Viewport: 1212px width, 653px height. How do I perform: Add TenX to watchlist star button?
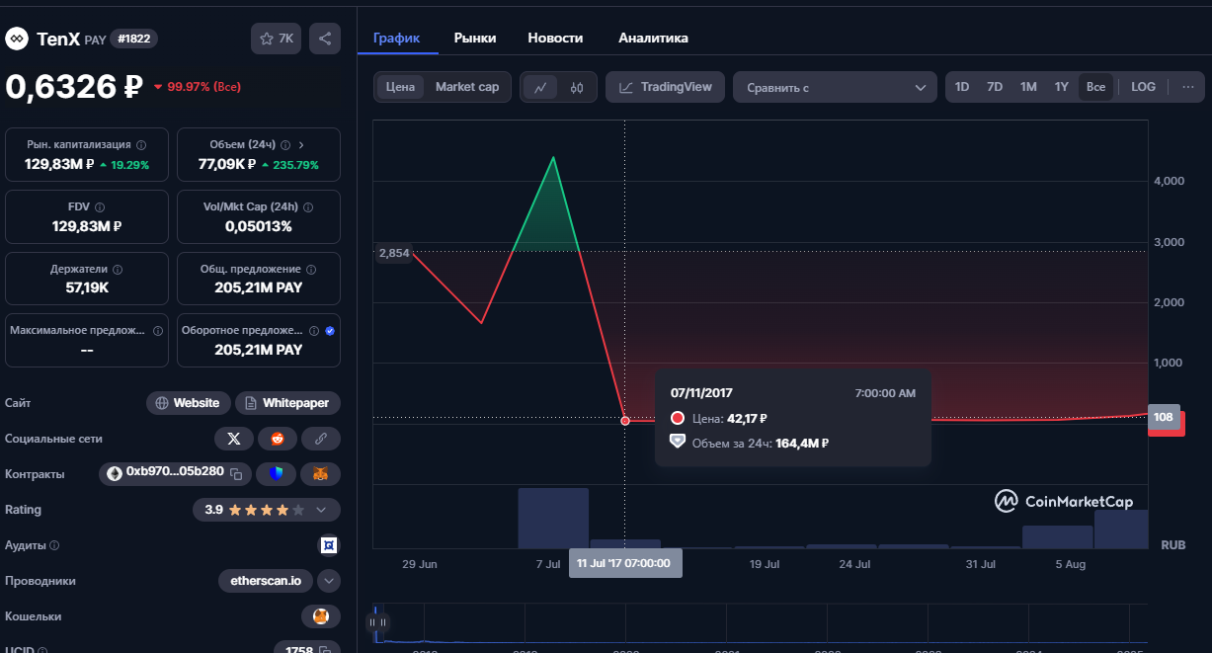(x=276, y=40)
